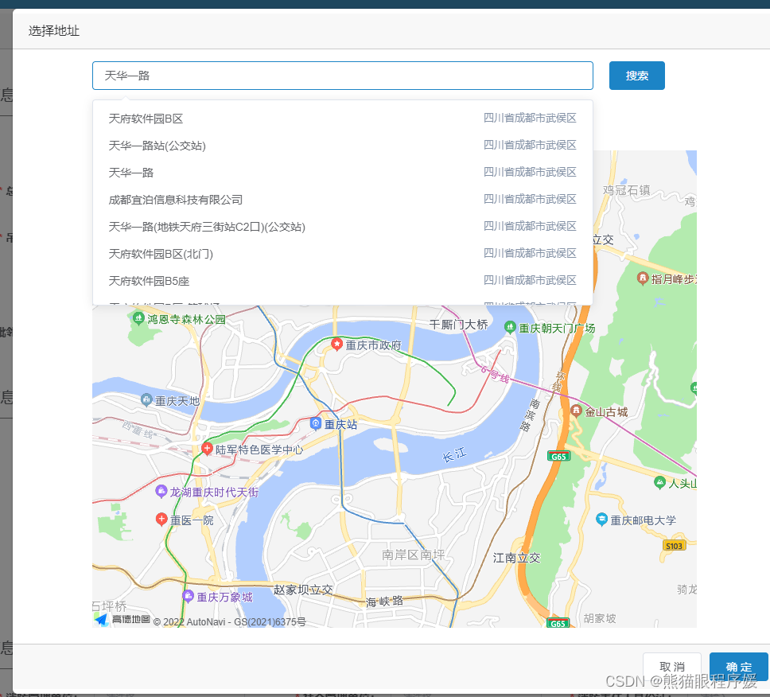Click the 龙湖重庆时代天街 shopping icon
The image size is (770, 697).
(x=161, y=491)
